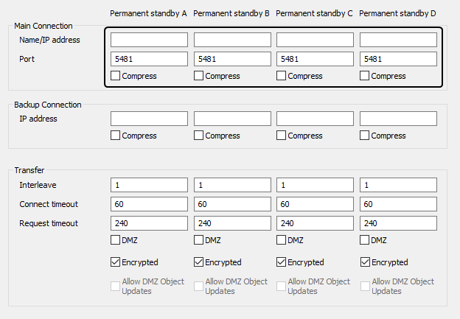The image size is (460, 319).
Task: Check Backup Connection Compress for standby D
Action: [x=364, y=136]
